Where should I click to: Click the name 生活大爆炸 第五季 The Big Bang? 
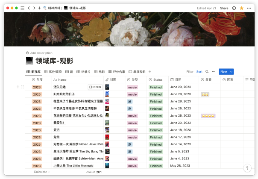point(78,151)
